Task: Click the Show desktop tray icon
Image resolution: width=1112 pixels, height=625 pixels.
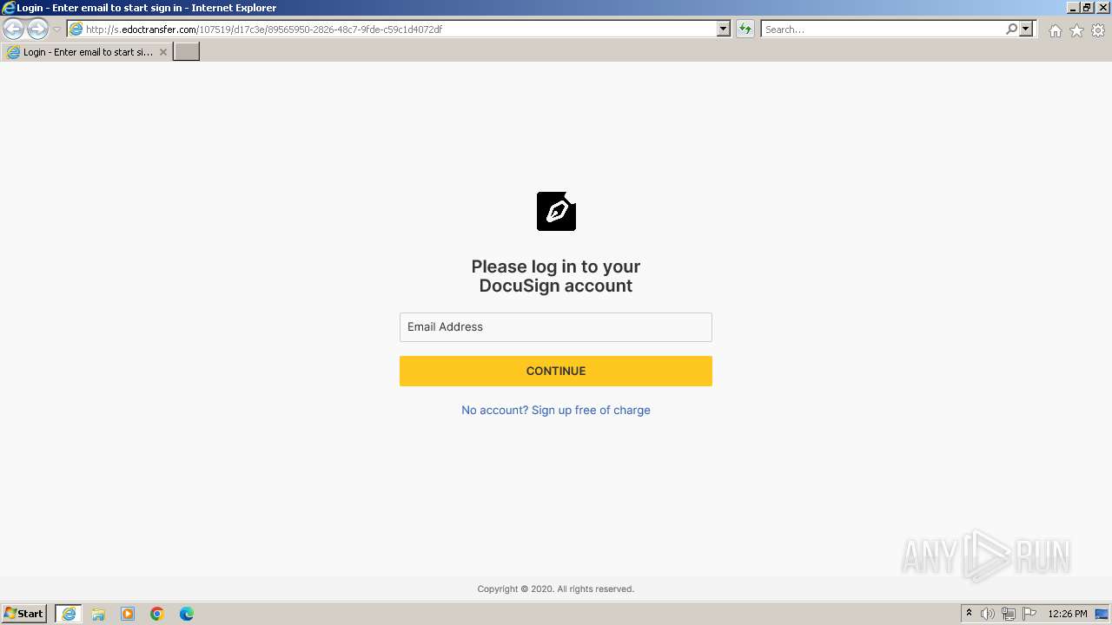Action: point(1102,614)
